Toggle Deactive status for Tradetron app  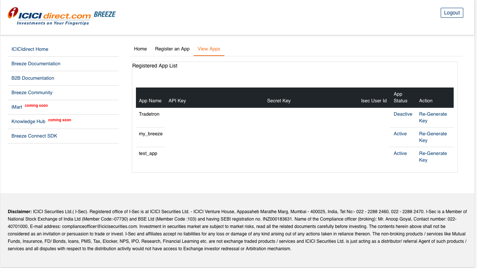pos(403,114)
